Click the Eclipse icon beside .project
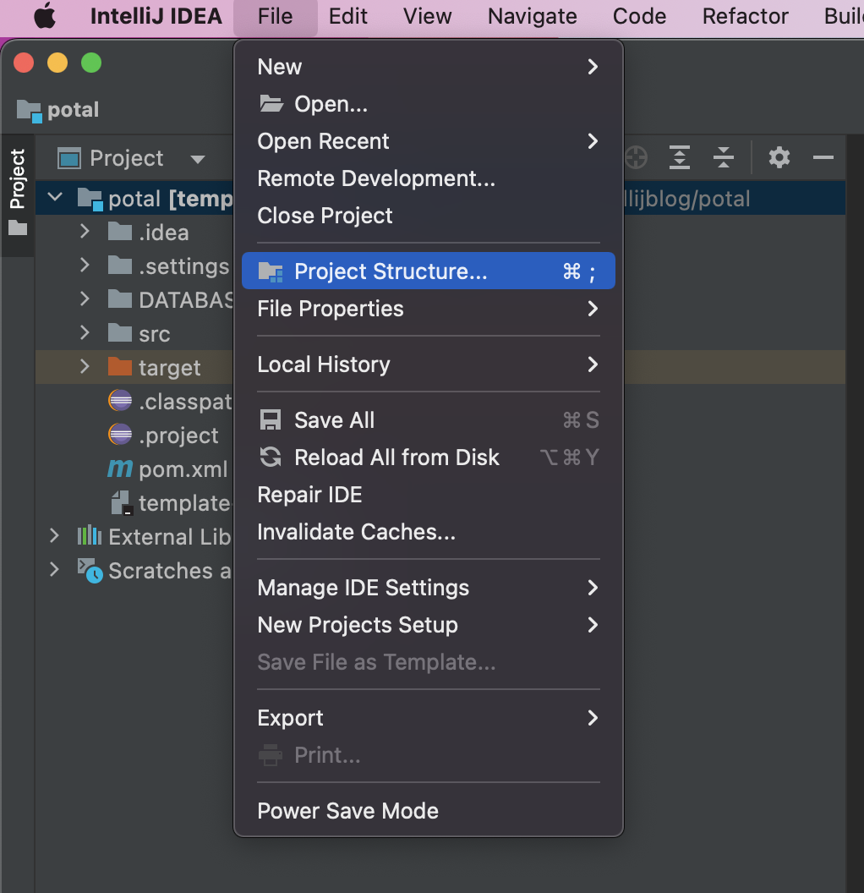This screenshot has width=864, height=893. 120,434
